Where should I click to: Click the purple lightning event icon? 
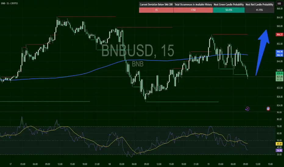(x=247, y=109)
